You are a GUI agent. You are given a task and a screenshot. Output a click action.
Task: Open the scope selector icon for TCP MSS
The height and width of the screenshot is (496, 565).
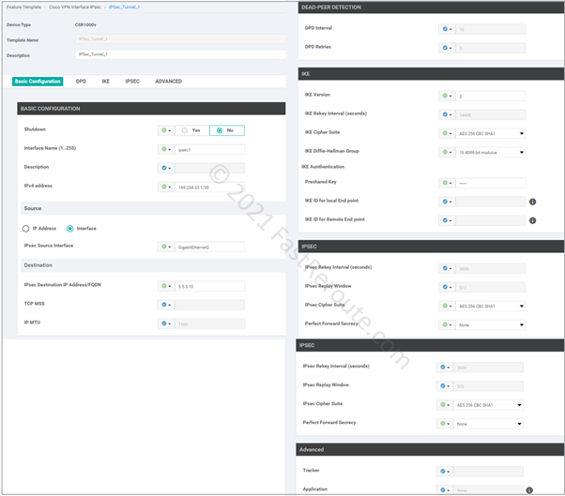coord(166,305)
